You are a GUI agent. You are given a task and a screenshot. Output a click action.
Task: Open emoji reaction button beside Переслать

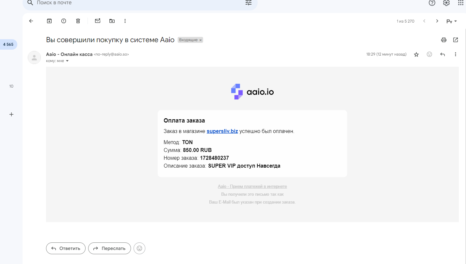139,248
